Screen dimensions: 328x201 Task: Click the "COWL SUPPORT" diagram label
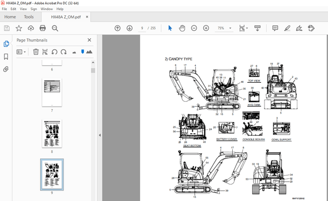point(281,139)
